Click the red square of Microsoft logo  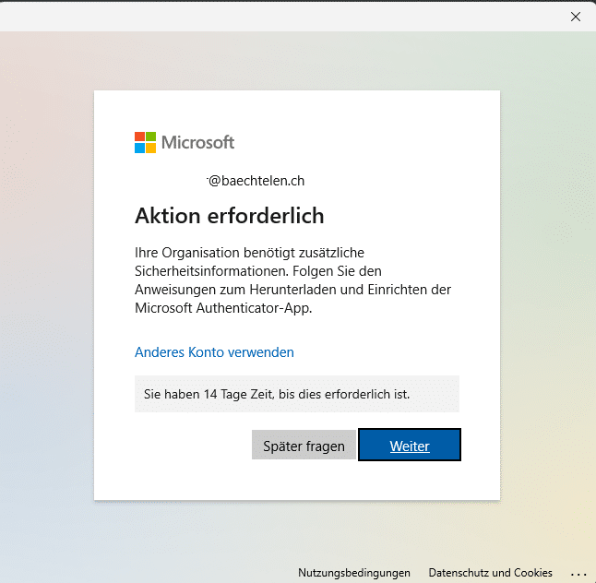pos(140,137)
